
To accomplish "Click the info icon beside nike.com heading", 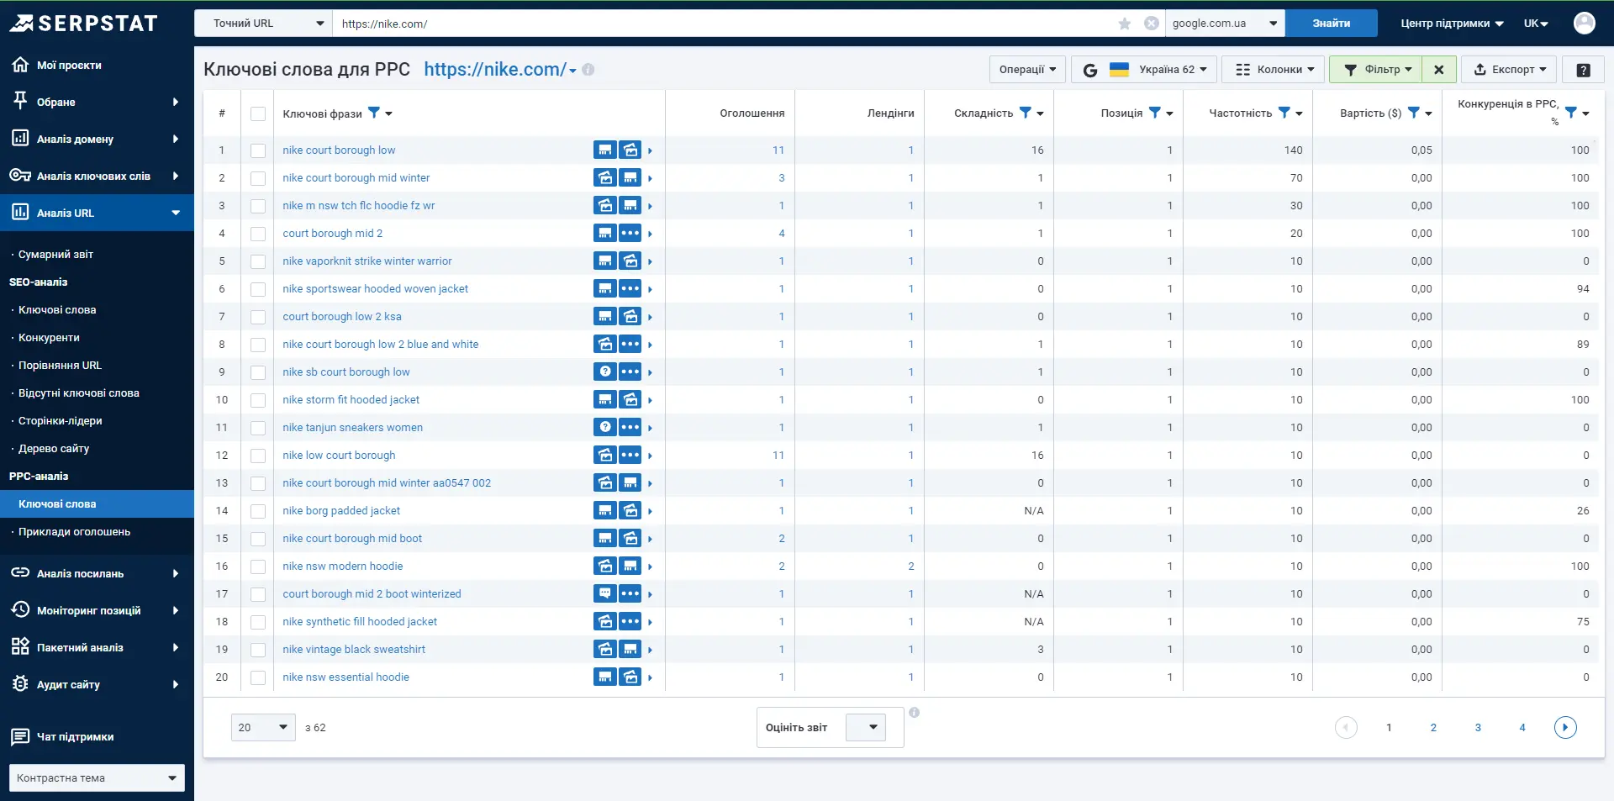I will 588,70.
